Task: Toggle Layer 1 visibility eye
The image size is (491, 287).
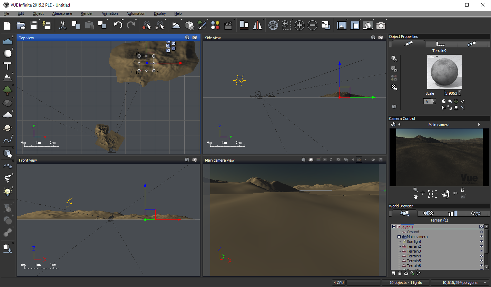Action: pos(481,227)
